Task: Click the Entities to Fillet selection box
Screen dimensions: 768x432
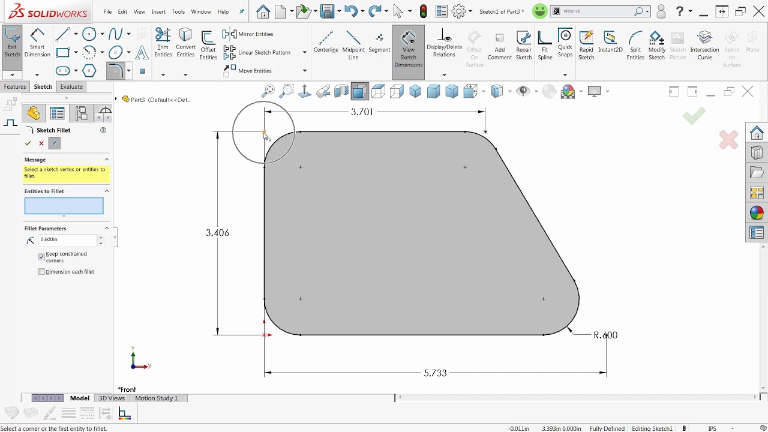Action: coord(64,206)
